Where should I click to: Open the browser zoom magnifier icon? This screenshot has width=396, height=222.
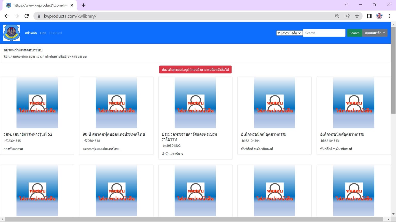(337, 16)
